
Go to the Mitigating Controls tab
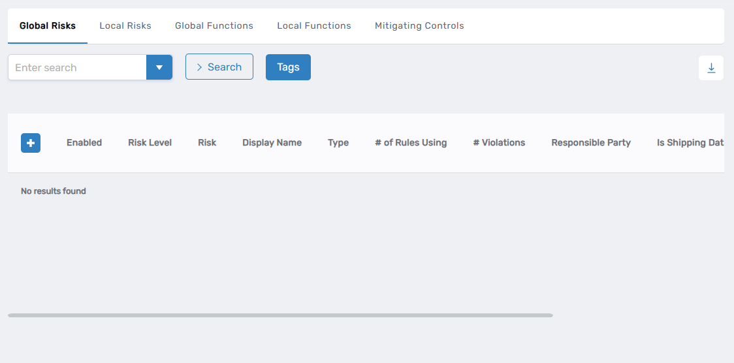pyautogui.click(x=419, y=26)
